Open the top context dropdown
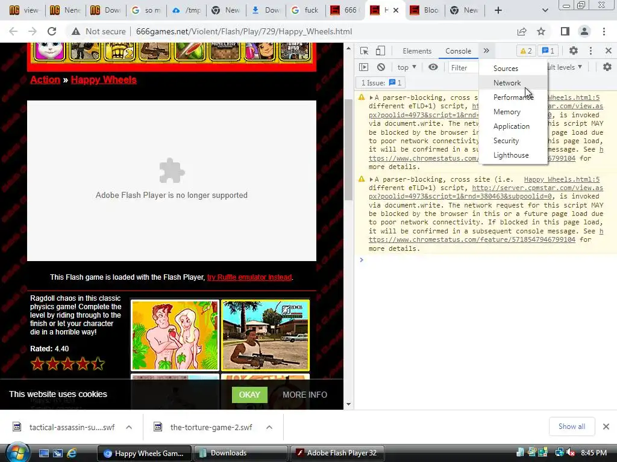Image resolution: width=617 pixels, height=462 pixels. [407, 67]
